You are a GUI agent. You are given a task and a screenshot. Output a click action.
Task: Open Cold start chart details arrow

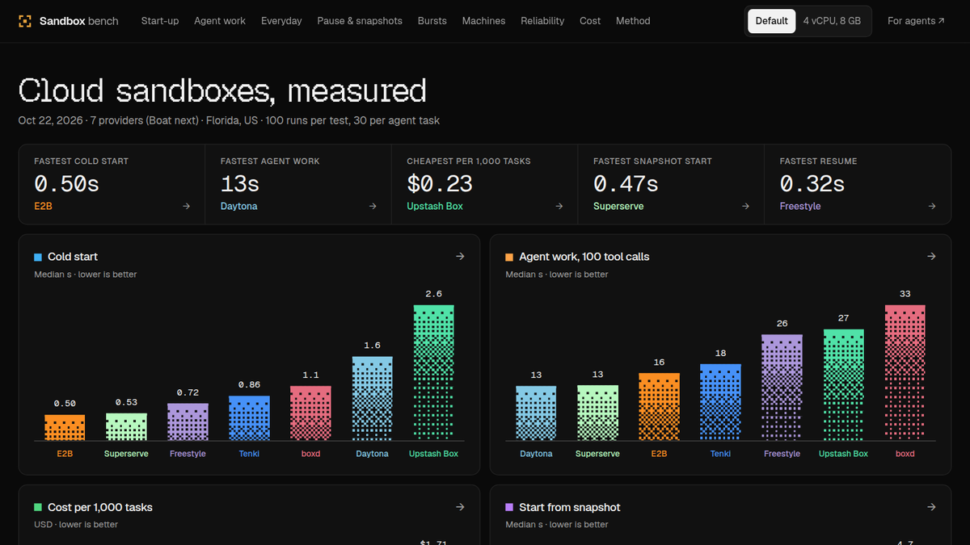point(460,257)
